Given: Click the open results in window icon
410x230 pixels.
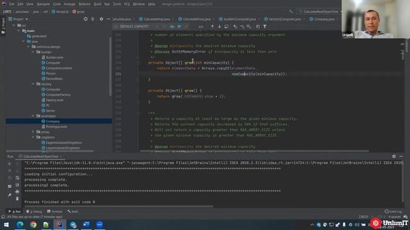Looking at the screenshot, I should coord(258,26).
